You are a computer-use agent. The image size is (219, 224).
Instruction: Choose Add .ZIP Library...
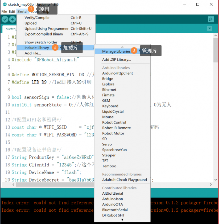(122, 60)
